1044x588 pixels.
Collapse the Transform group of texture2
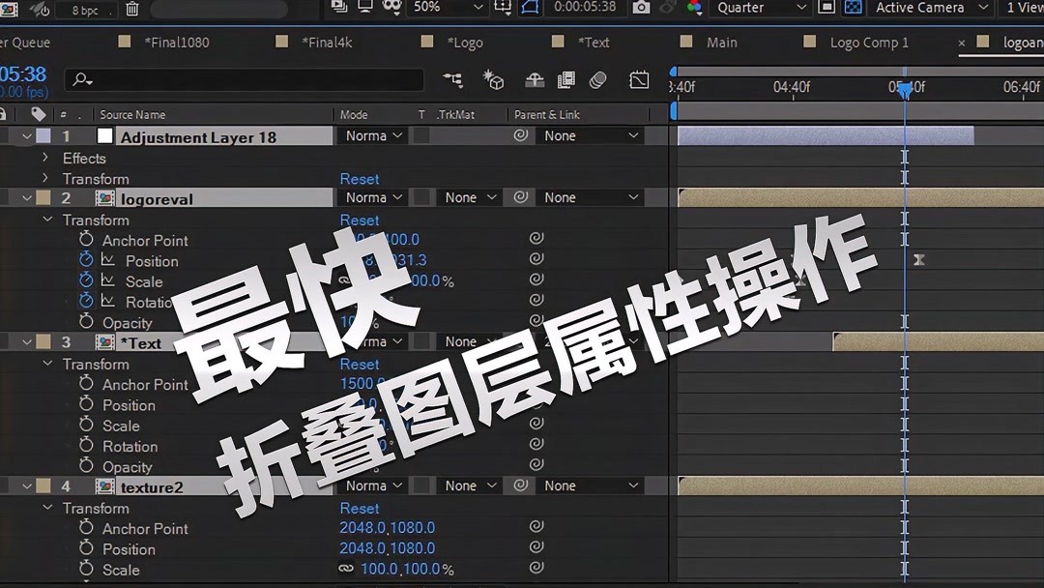47,507
